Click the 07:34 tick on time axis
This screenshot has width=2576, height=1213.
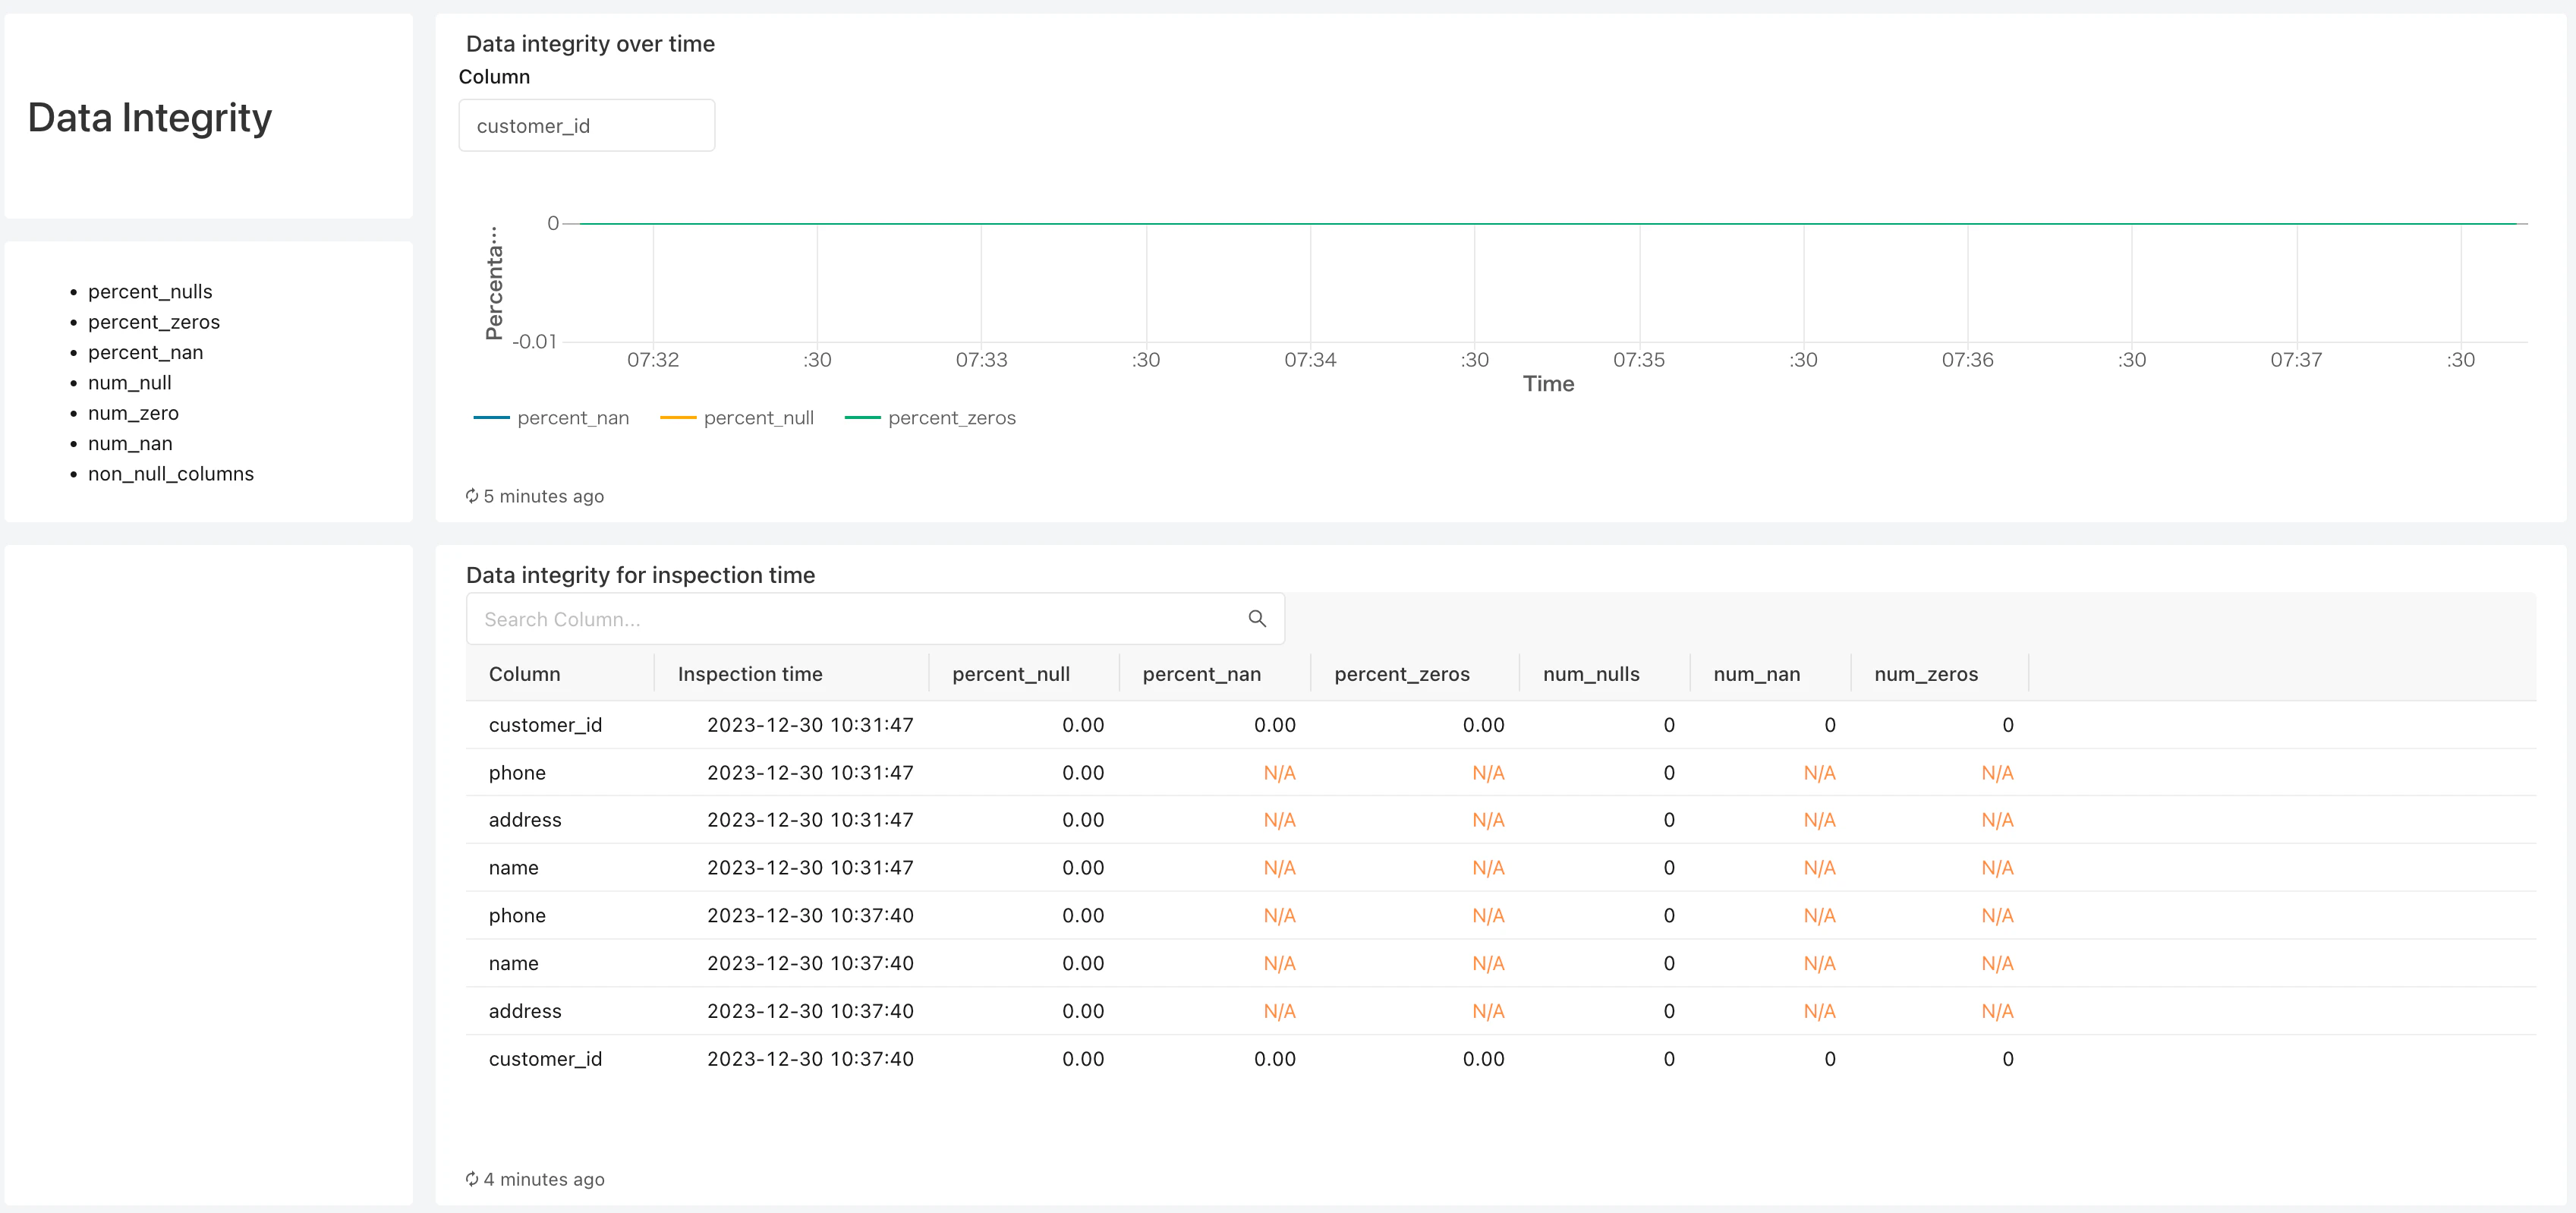[1310, 360]
